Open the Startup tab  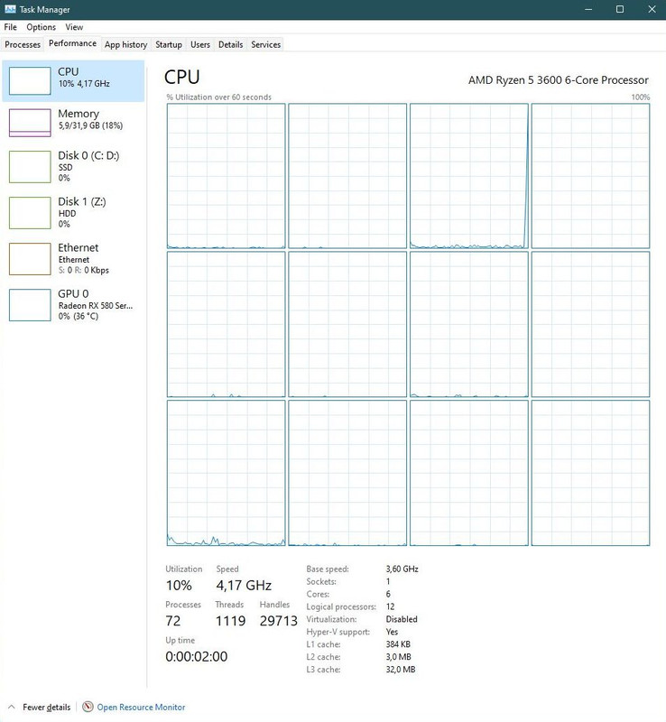point(169,44)
